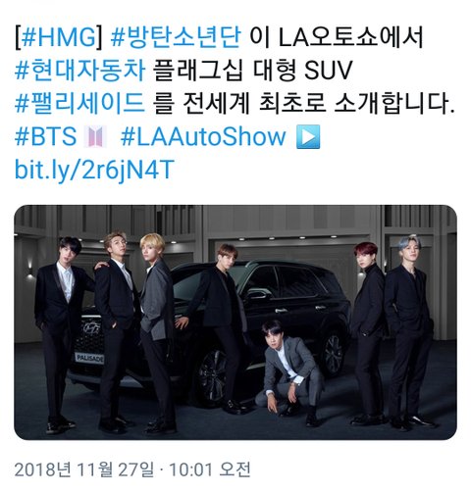This screenshot has height=493, width=471.
Task: Open the #HMG hashtag
Action: [x=60, y=37]
